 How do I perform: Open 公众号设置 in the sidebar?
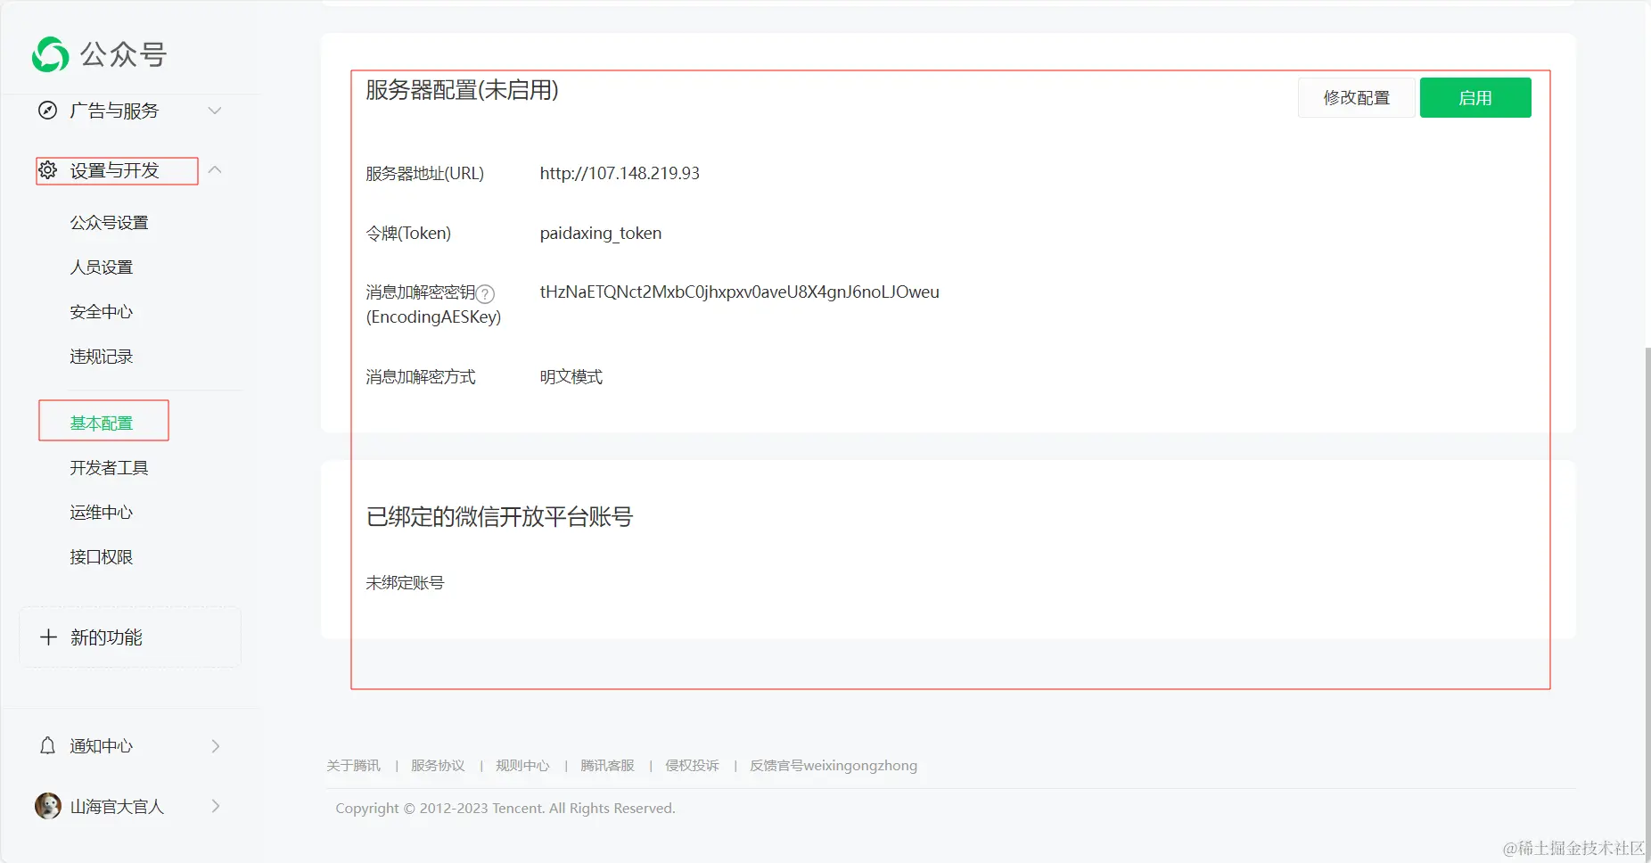click(x=109, y=223)
